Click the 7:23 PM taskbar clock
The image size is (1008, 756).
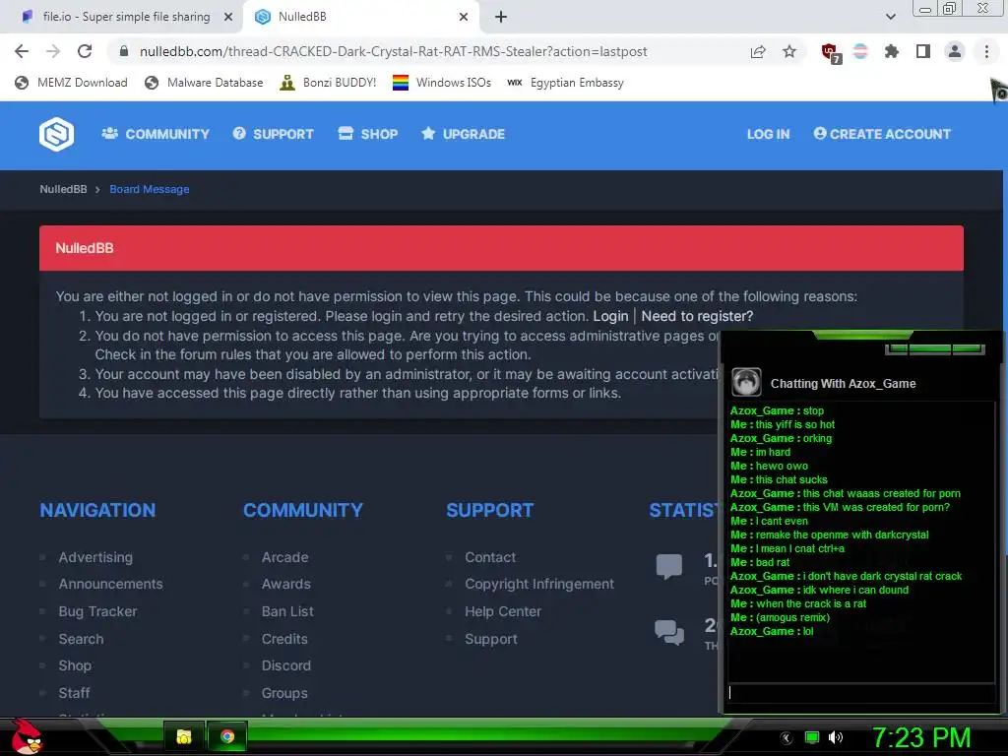920,737
